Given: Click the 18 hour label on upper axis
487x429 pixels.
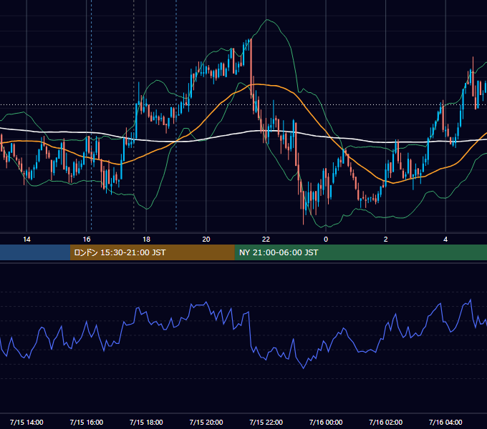Looking at the screenshot, I should point(146,240).
